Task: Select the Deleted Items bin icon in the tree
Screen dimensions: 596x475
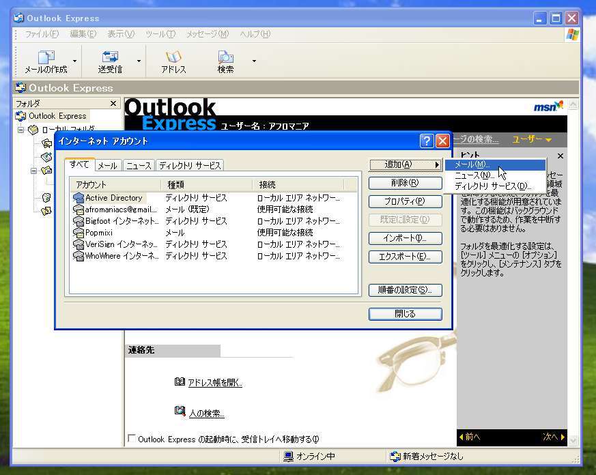Action: [x=46, y=197]
